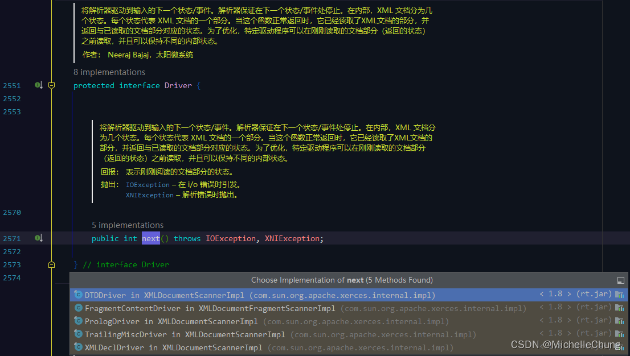
Task: Click the rt.jar library icon on DTDDriver row
Action: point(620,295)
